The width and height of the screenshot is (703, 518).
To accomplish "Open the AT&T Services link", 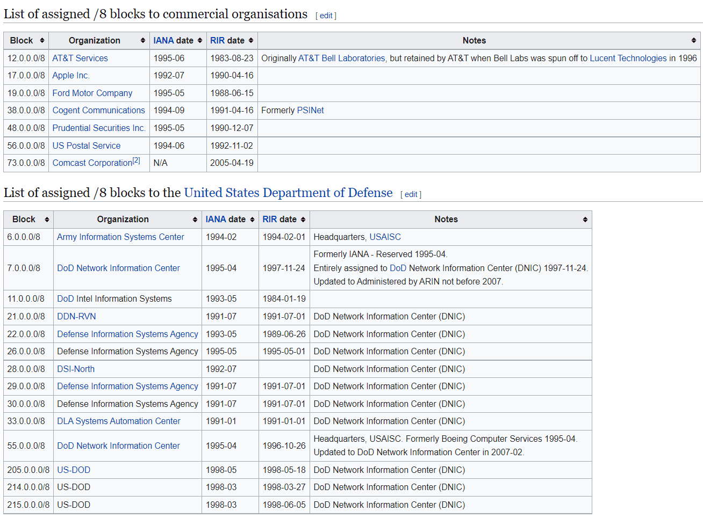I will [80, 58].
